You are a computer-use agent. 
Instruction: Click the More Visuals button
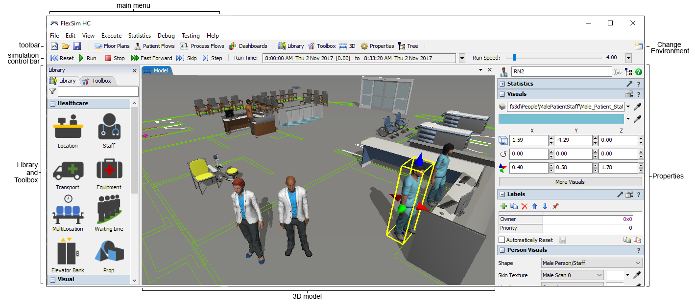(570, 182)
